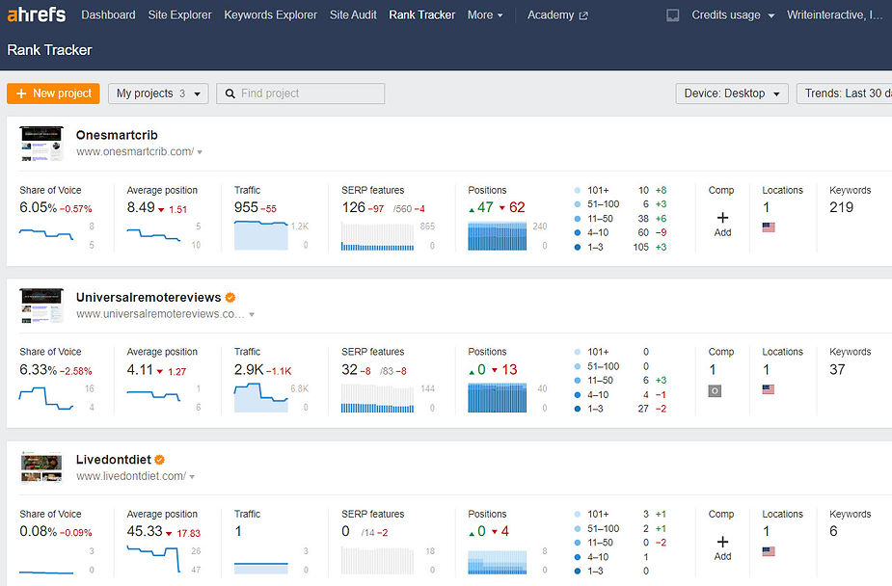Viewport: 892px width, 586px height.
Task: Click the Rank Tracker page heading
Action: (x=49, y=50)
